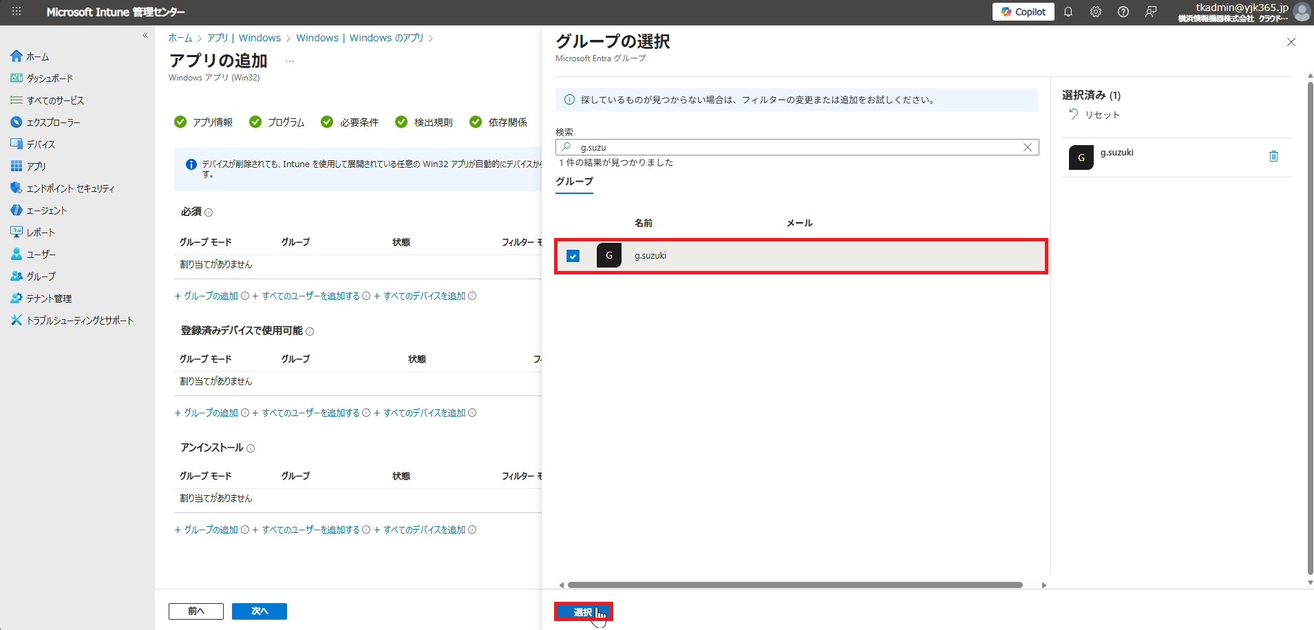Click the Copilot button
1314x630 pixels.
coord(1023,12)
